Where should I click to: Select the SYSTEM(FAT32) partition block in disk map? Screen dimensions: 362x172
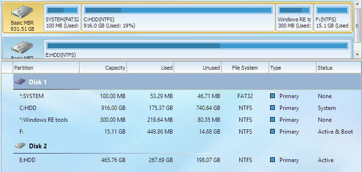click(x=63, y=18)
